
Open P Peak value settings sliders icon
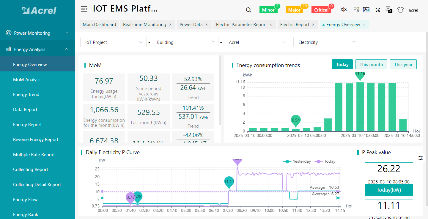(421, 158)
